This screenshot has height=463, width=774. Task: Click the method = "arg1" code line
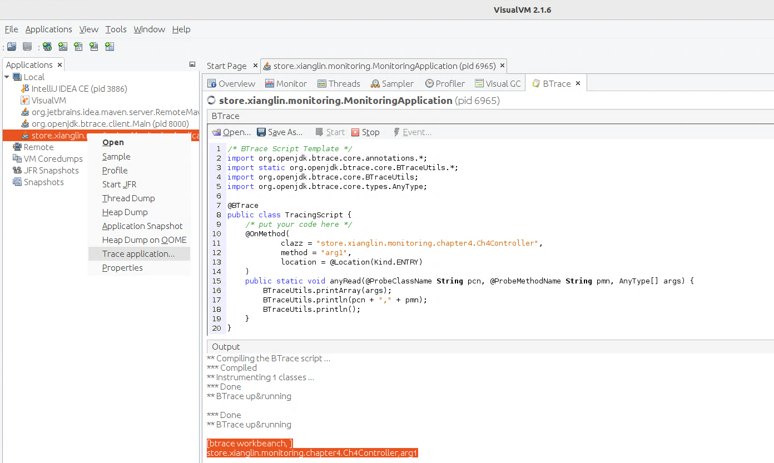pos(316,252)
